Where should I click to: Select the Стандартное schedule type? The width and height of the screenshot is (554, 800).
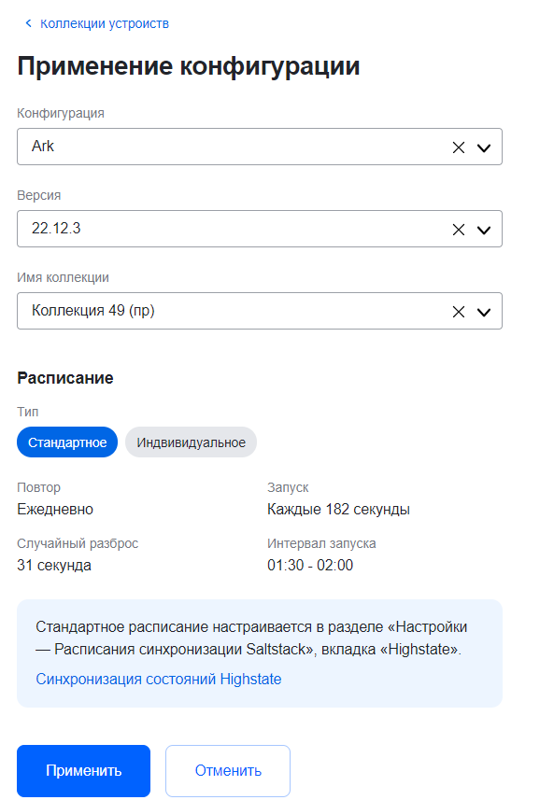(66, 442)
